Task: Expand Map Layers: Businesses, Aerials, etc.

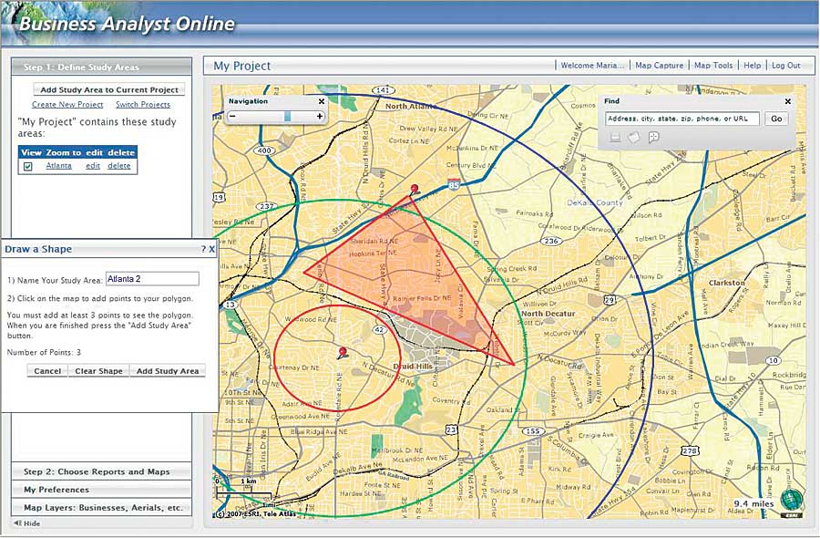Action: pyautogui.click(x=101, y=508)
